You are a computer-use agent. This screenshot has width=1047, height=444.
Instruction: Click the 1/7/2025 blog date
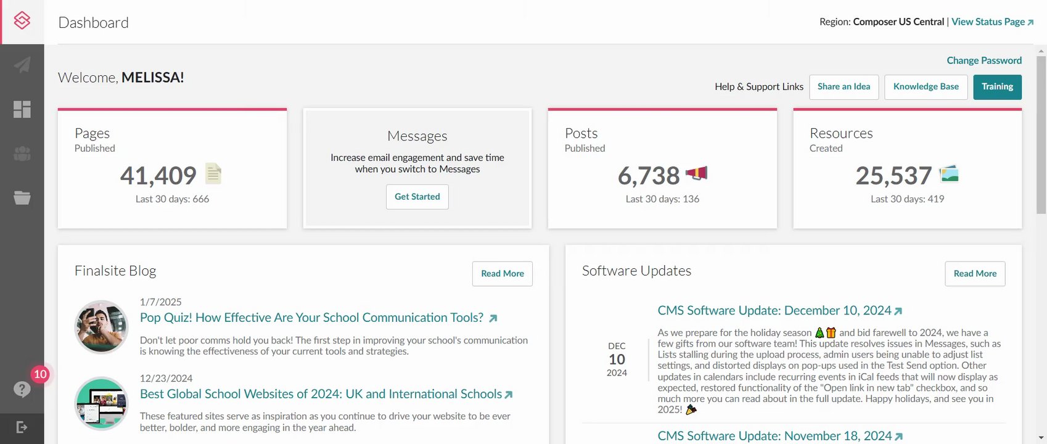[160, 302]
